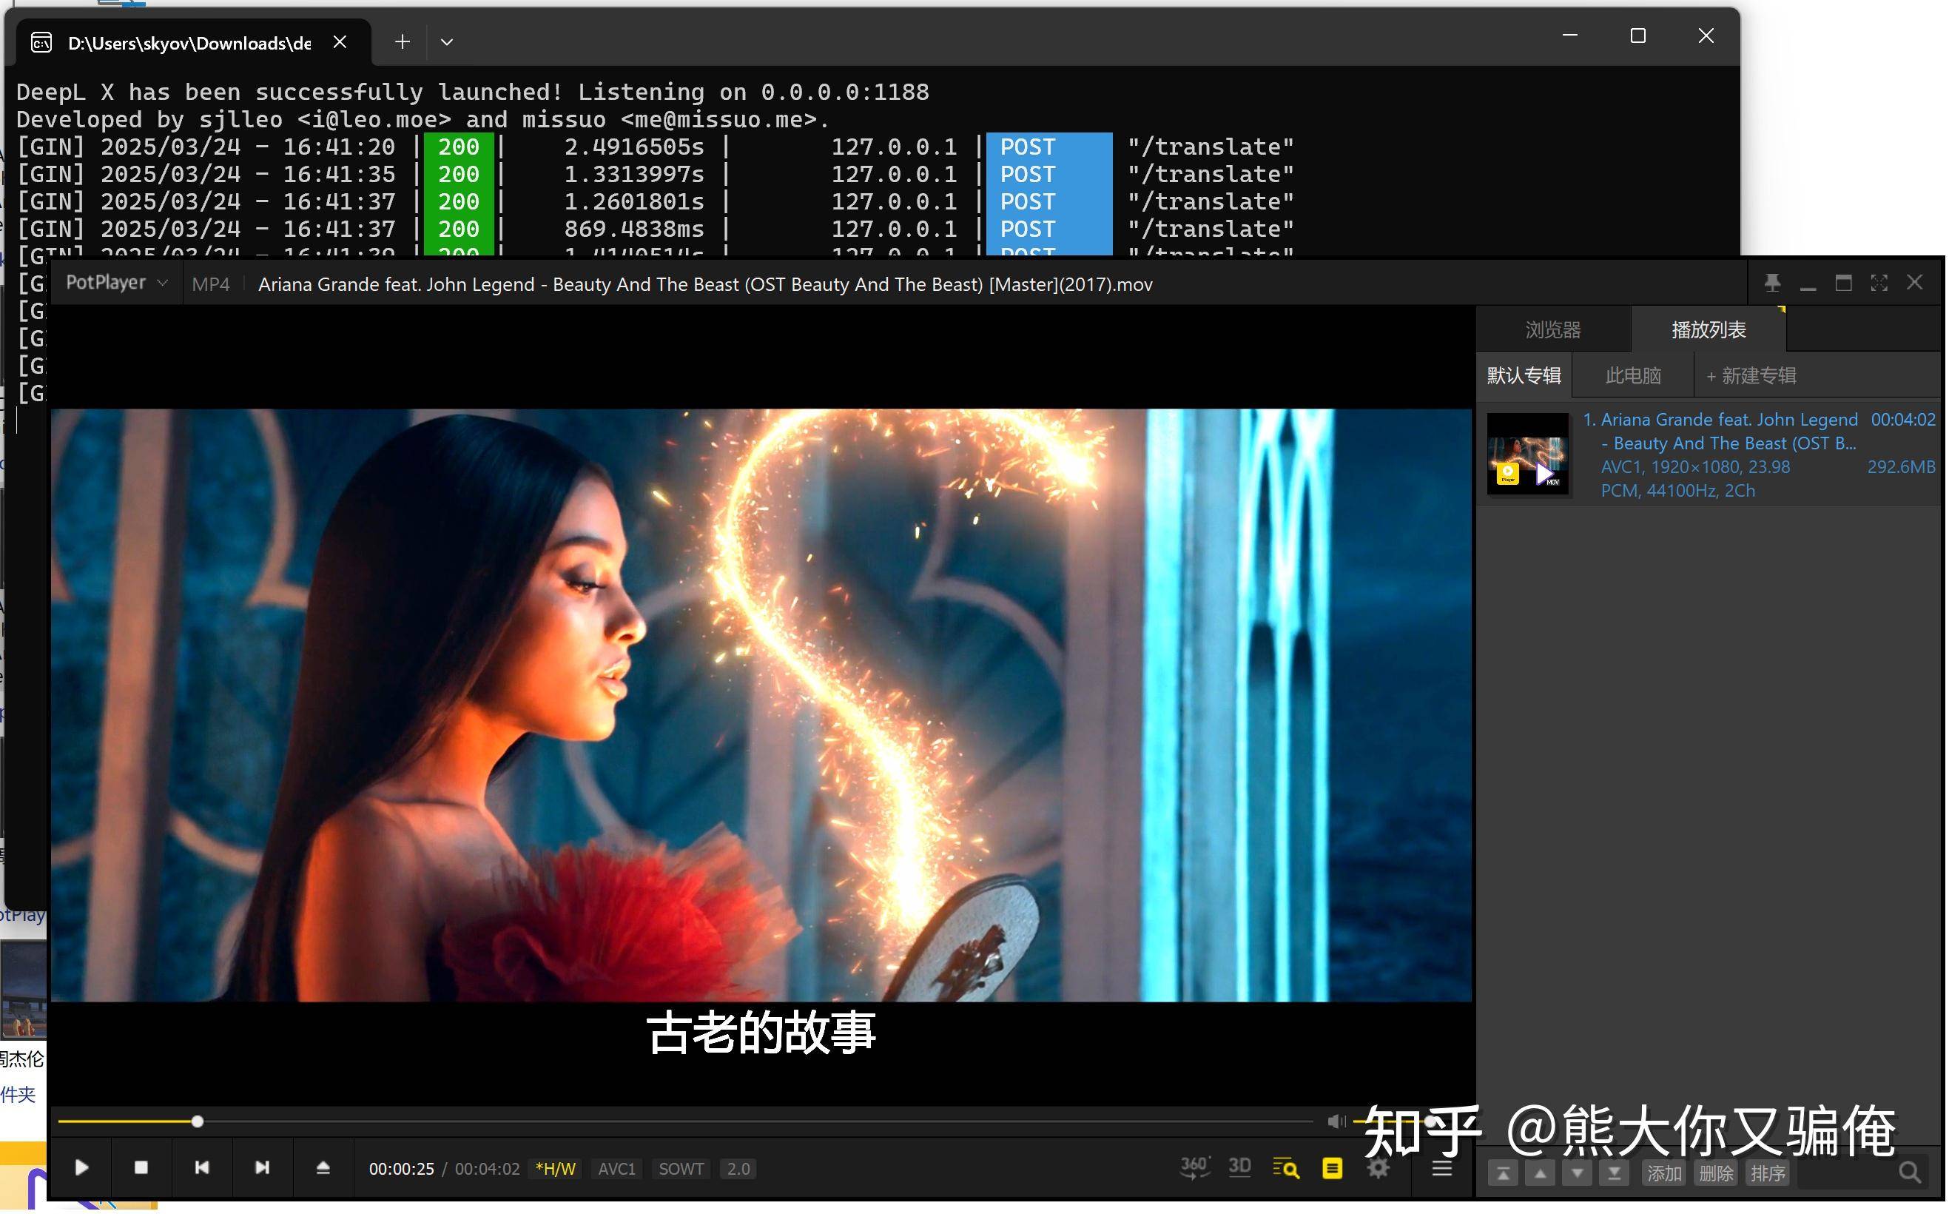The height and width of the screenshot is (1214, 1949).
Task: Click the 古老的故事 subtitle text
Action: (761, 1033)
